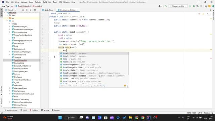Open the Refactor menu

(x=38, y=2)
